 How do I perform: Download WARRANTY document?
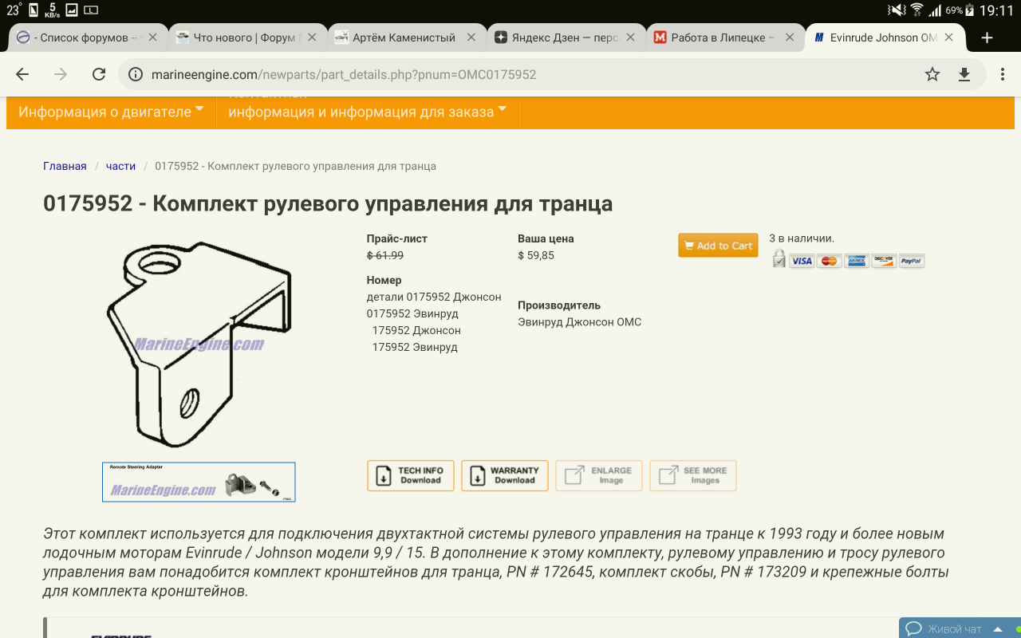point(504,475)
